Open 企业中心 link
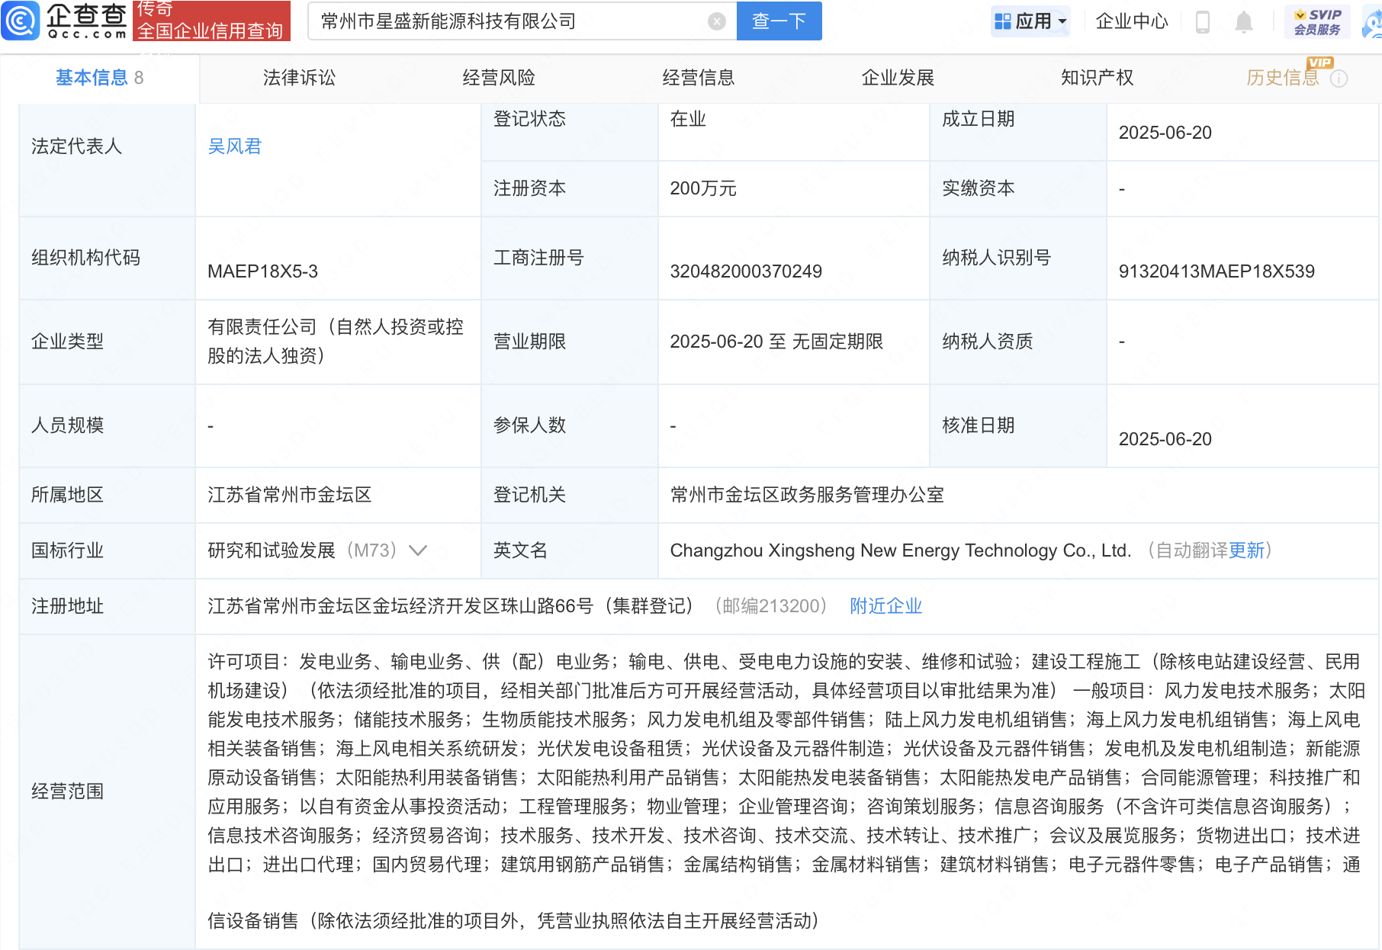This screenshot has height=950, width=1382. 1132,21
